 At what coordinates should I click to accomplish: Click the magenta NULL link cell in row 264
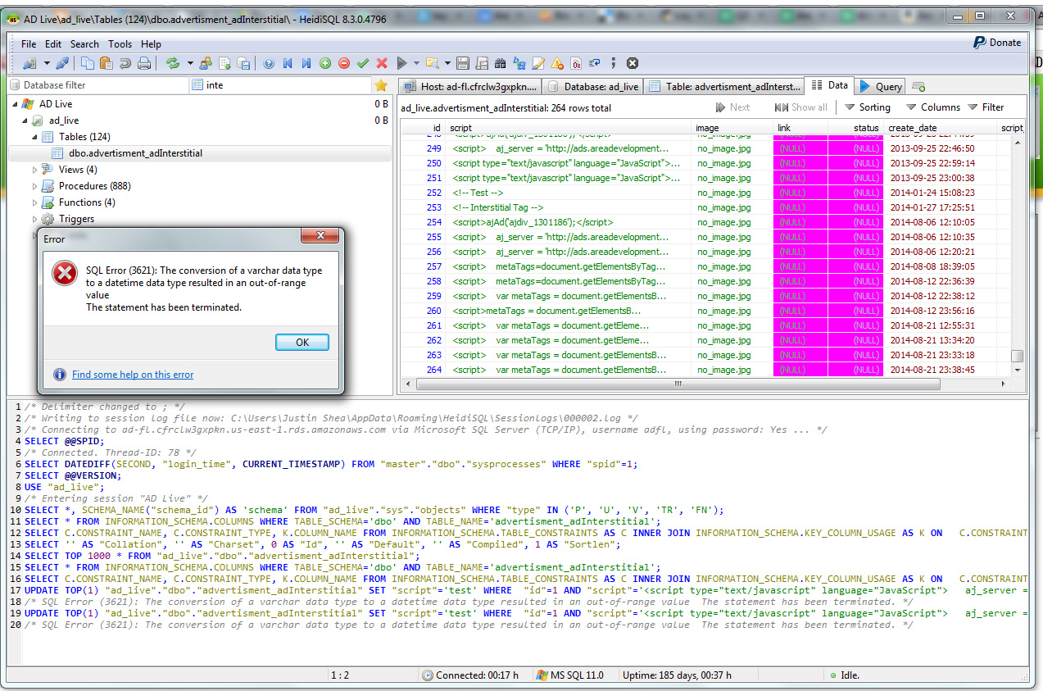pos(800,370)
